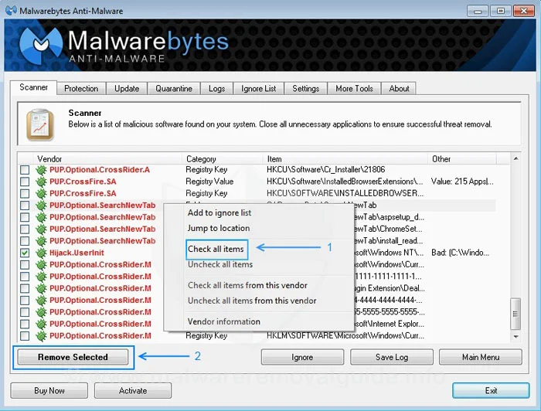
Task: Select the Scanner tab
Action: (33, 87)
